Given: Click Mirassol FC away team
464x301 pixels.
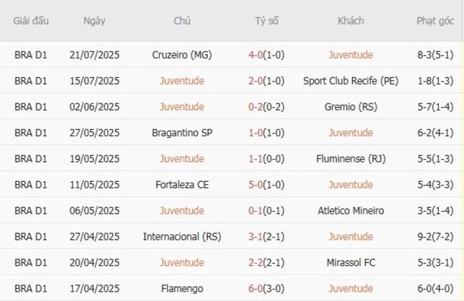Looking at the screenshot, I should tap(350, 262).
